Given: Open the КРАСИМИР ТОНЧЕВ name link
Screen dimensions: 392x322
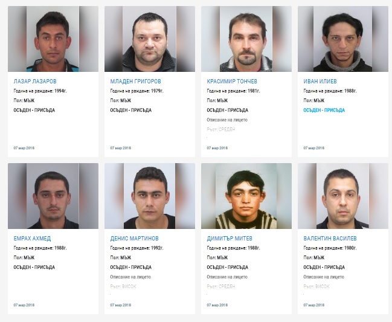Looking at the screenshot, I should (232, 81).
